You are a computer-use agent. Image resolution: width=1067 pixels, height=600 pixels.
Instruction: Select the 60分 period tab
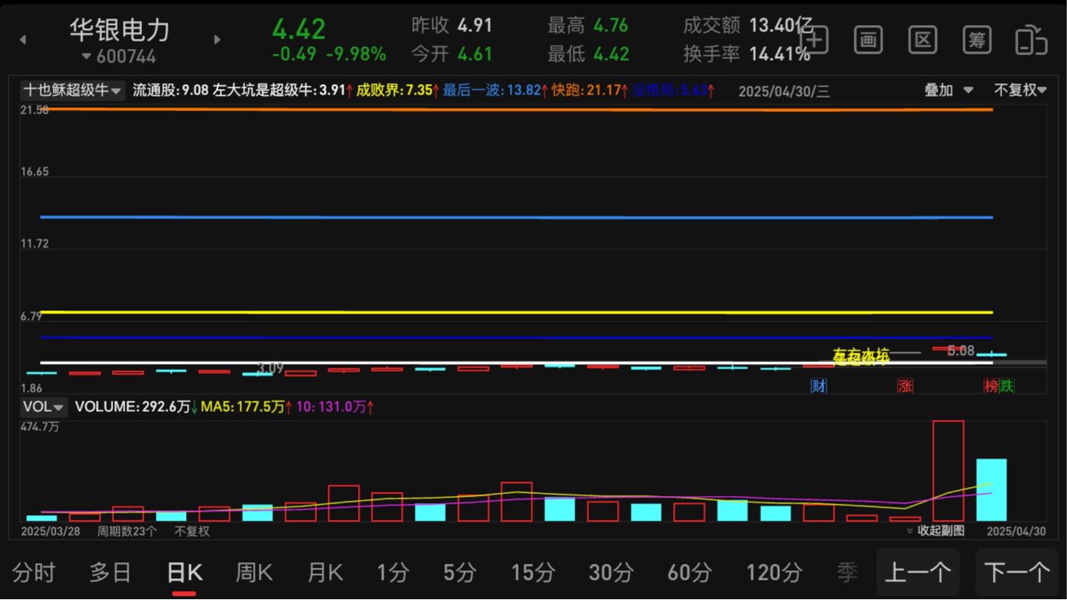[689, 573]
